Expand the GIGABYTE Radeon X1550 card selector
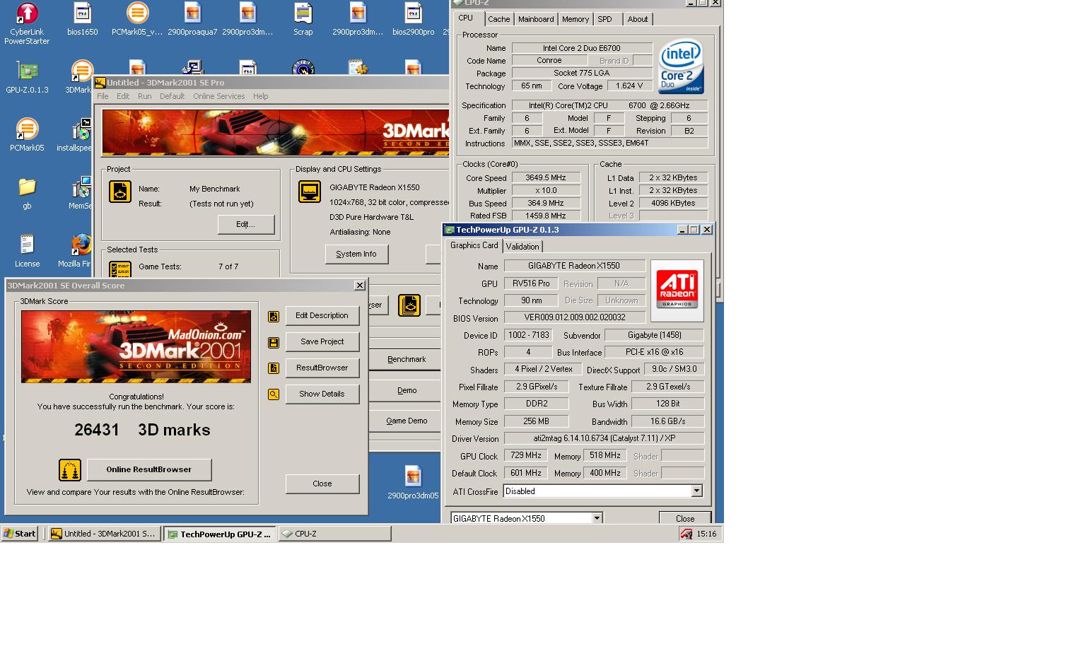 [x=597, y=519]
